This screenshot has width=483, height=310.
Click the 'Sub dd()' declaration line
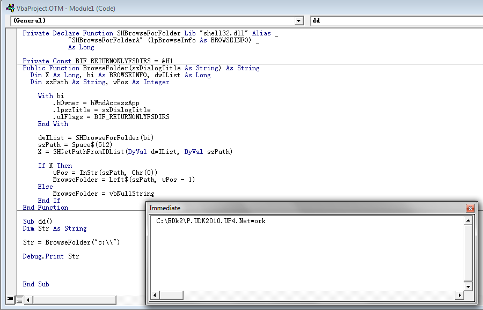click(38, 222)
